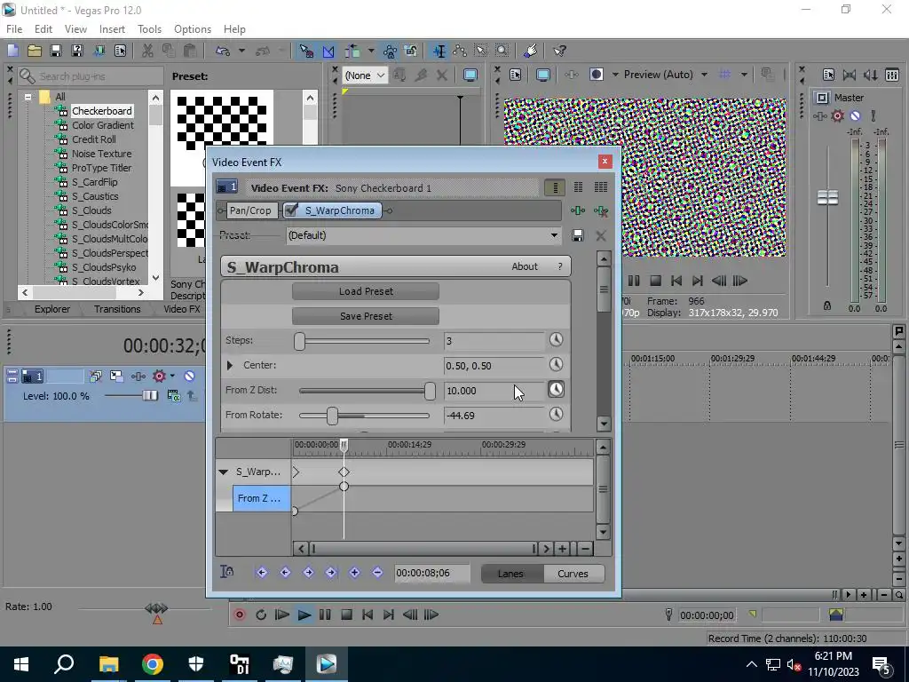Click the From Rotate slider
The width and height of the screenshot is (909, 682).
click(364, 416)
